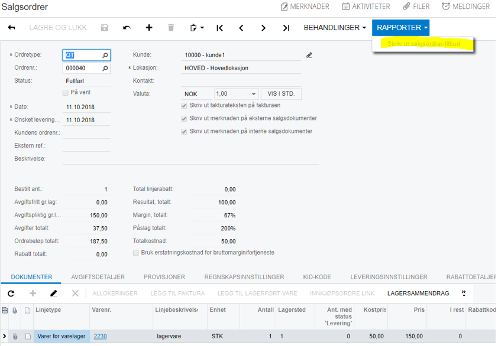Screen dimensions: 498x346
Task: Click the back arrow in the toolbar
Action: pyautogui.click(x=11, y=28)
